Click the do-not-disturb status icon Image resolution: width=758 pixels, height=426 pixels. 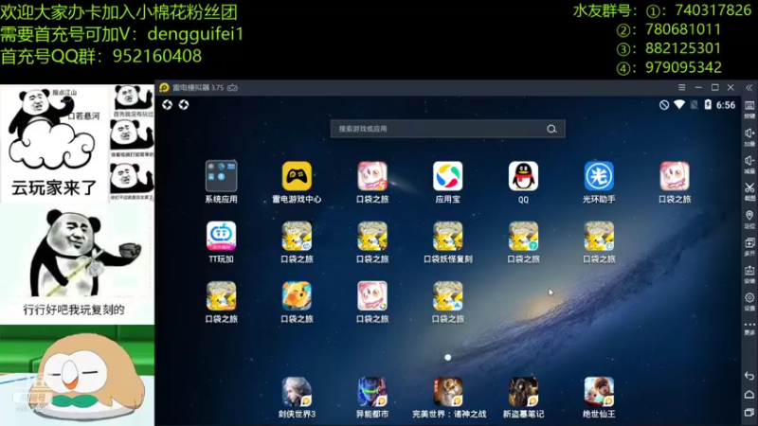[664, 105]
